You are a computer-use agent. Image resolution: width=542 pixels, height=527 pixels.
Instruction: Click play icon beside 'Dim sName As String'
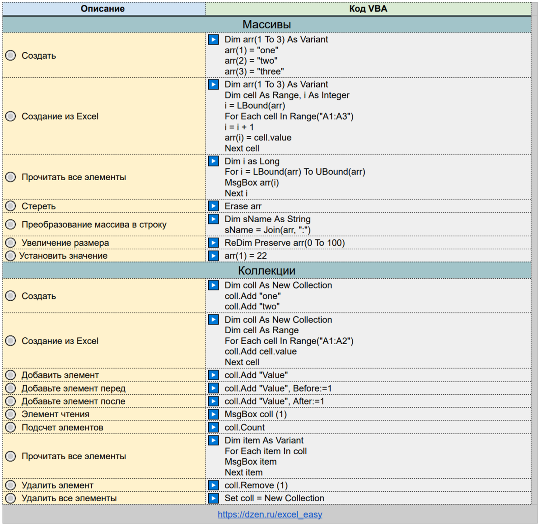point(213,219)
